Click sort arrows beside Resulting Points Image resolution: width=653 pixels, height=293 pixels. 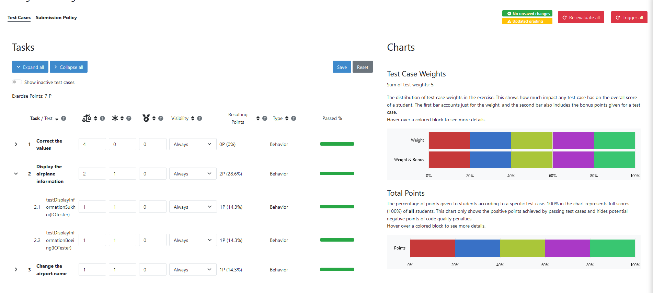pyautogui.click(x=258, y=118)
